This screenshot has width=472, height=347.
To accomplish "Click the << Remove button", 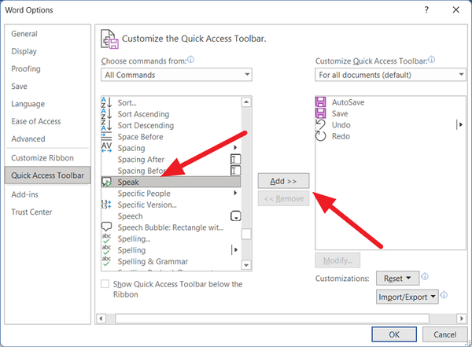I will coord(283,198).
